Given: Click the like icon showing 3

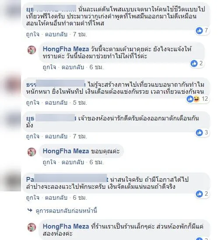Looking at the screenshot, I should 199,133.
